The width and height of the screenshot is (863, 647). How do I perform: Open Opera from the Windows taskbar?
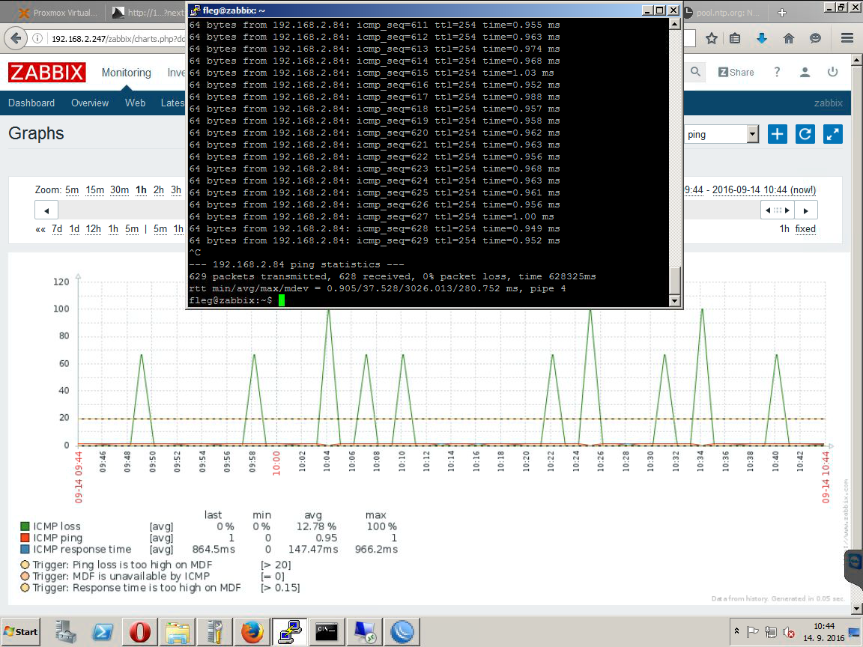(x=140, y=632)
